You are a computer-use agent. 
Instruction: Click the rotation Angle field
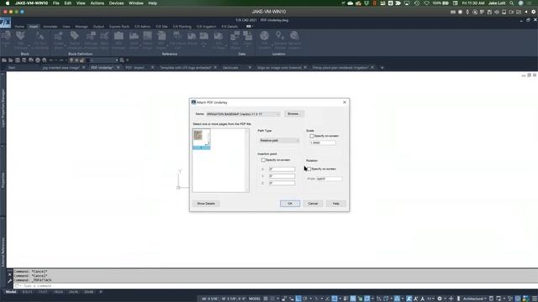(329, 179)
